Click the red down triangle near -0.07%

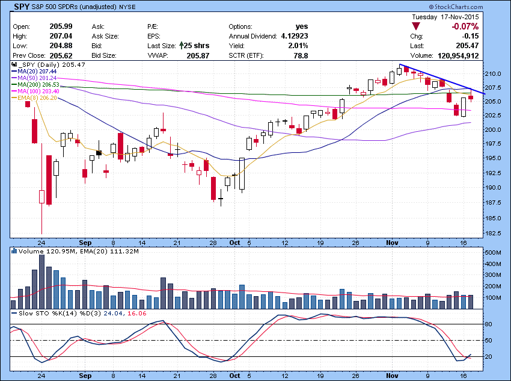tap(416, 26)
